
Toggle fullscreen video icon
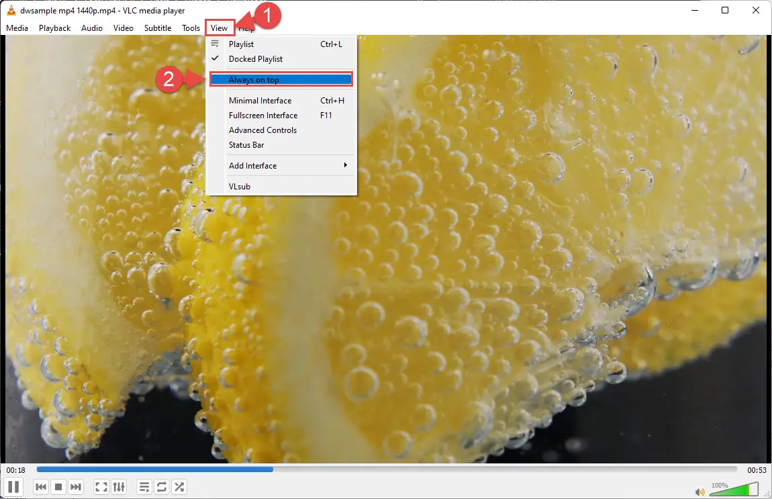101,487
